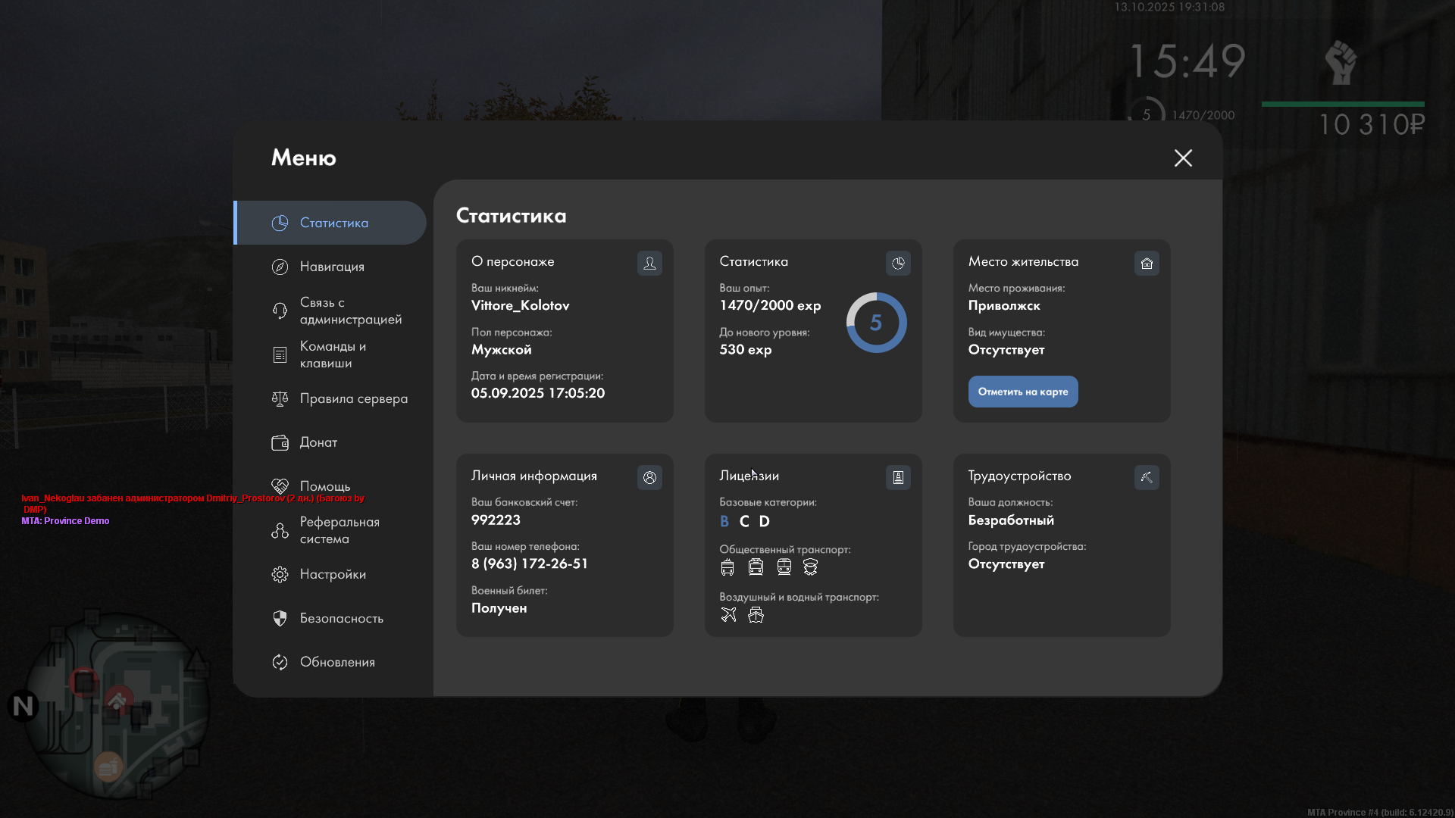Go to the Донат section
The width and height of the screenshot is (1455, 818).
(318, 442)
